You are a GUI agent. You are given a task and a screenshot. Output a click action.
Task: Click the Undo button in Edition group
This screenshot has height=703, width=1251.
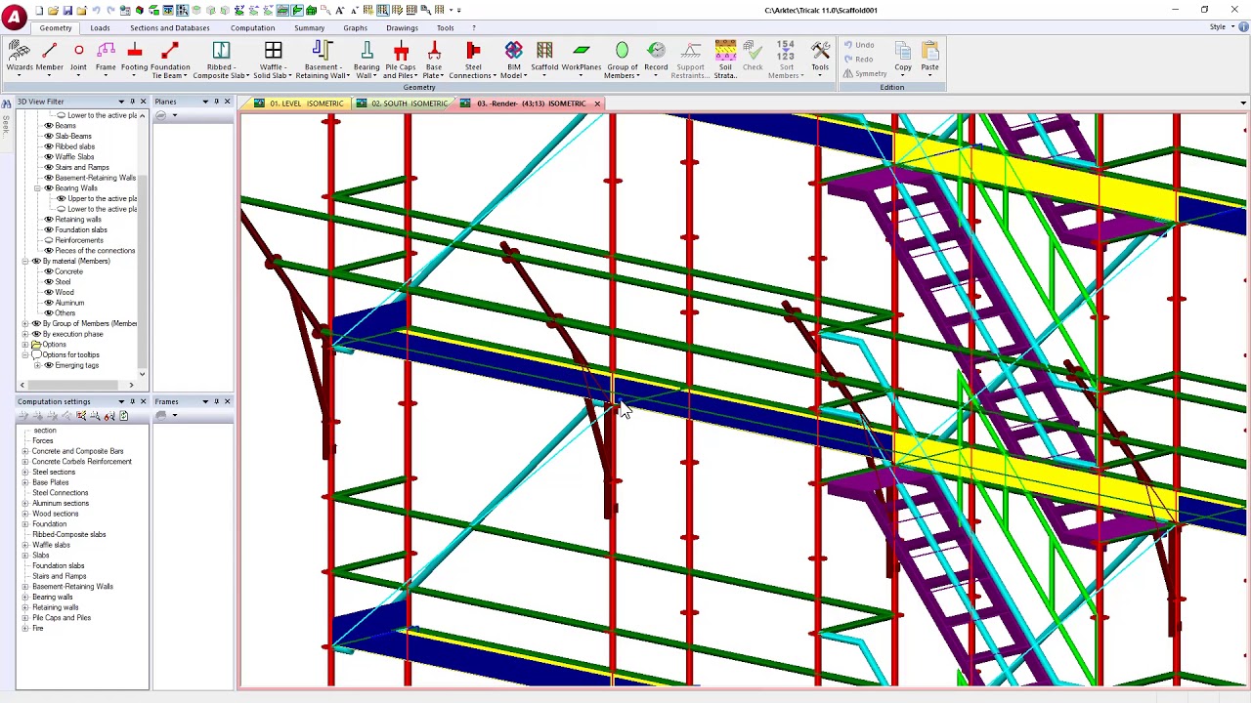coord(859,45)
